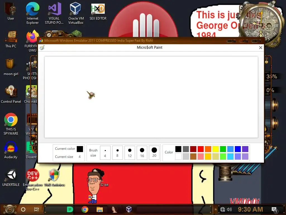The height and width of the screenshot is (215, 286).
Task: Open the VISUAL STUPID desktop icon
Action: 54,13
